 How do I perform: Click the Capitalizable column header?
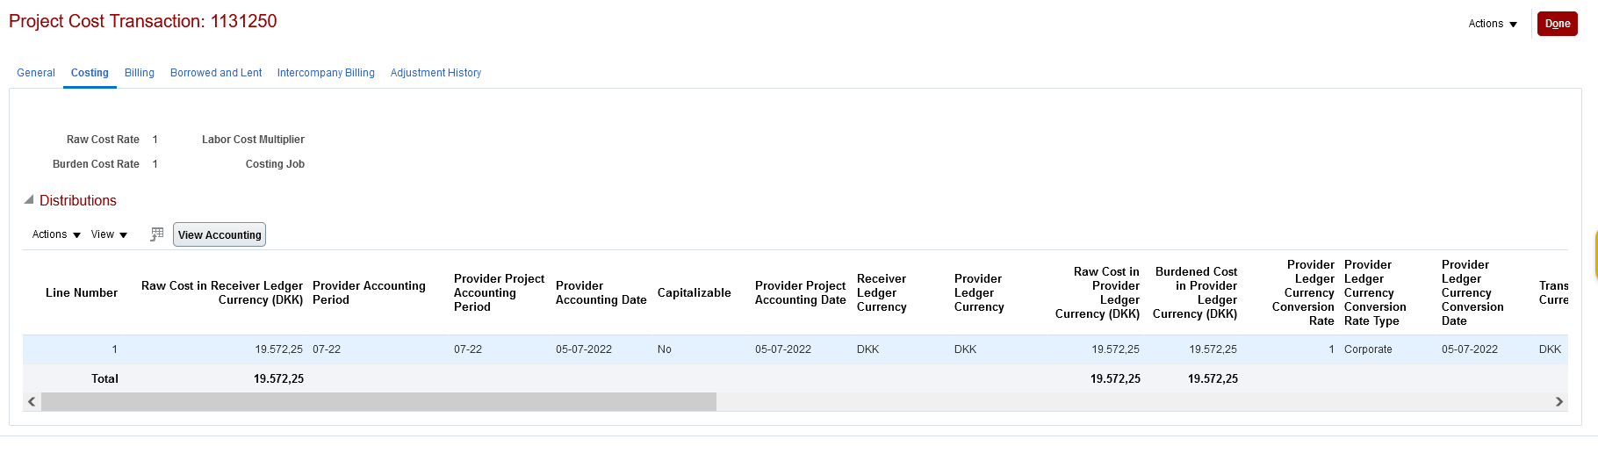(x=694, y=293)
